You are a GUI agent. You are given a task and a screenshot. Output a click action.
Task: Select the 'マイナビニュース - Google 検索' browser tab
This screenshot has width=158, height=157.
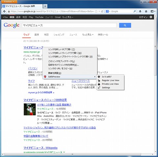click(x=22, y=6)
